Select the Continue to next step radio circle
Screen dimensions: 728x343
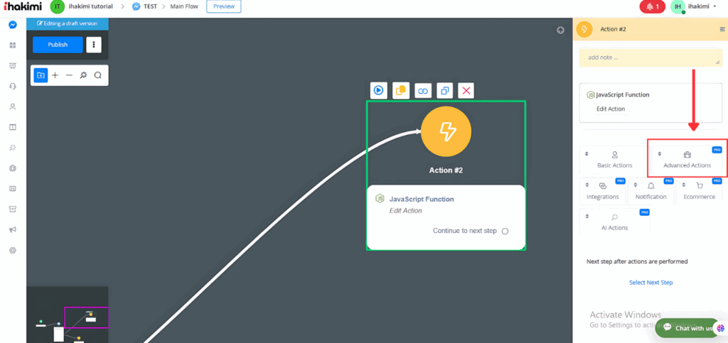(x=505, y=232)
